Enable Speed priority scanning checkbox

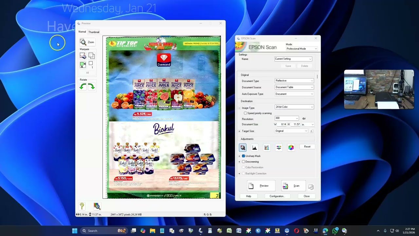coord(245,113)
